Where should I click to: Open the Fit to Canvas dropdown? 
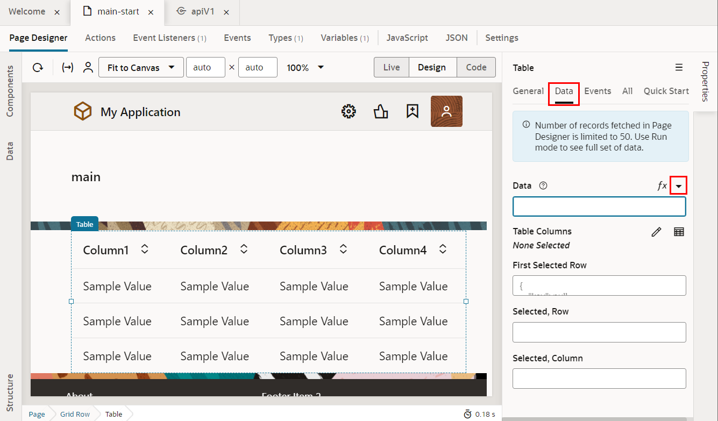point(141,68)
